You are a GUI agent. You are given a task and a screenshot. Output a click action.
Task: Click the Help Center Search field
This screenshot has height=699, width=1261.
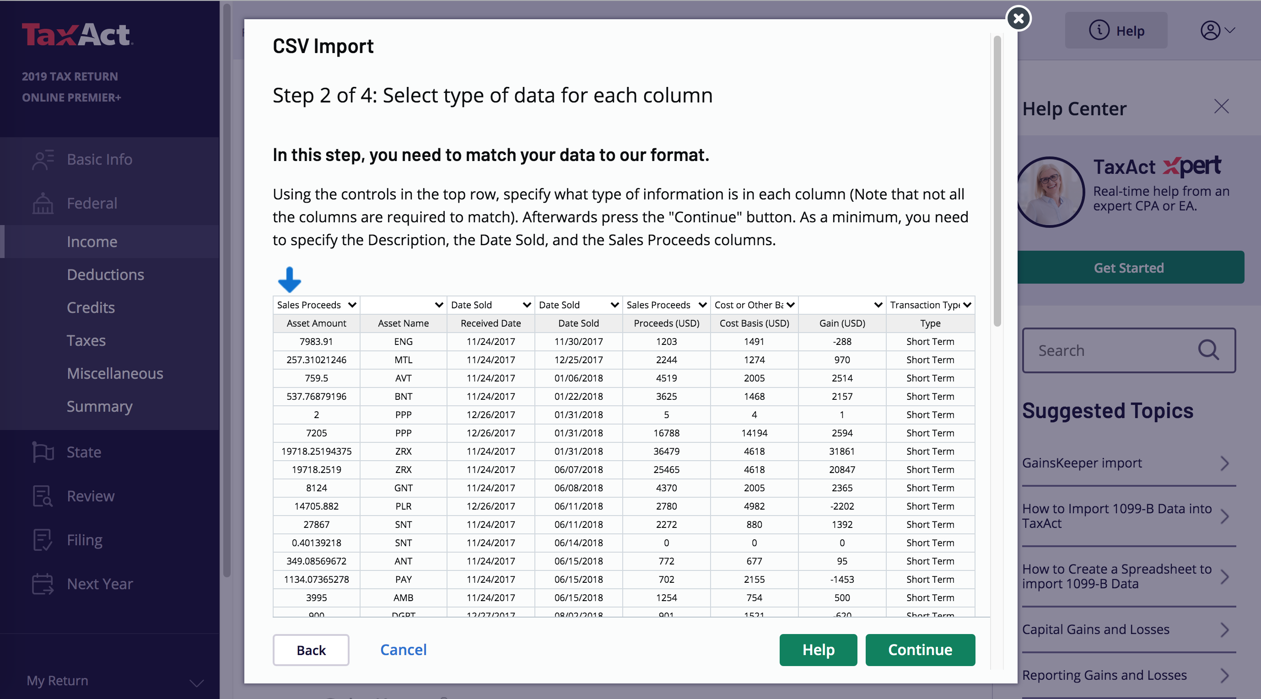click(1111, 350)
